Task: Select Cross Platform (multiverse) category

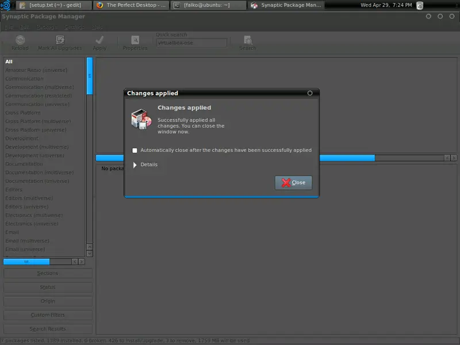Action: pos(45,121)
